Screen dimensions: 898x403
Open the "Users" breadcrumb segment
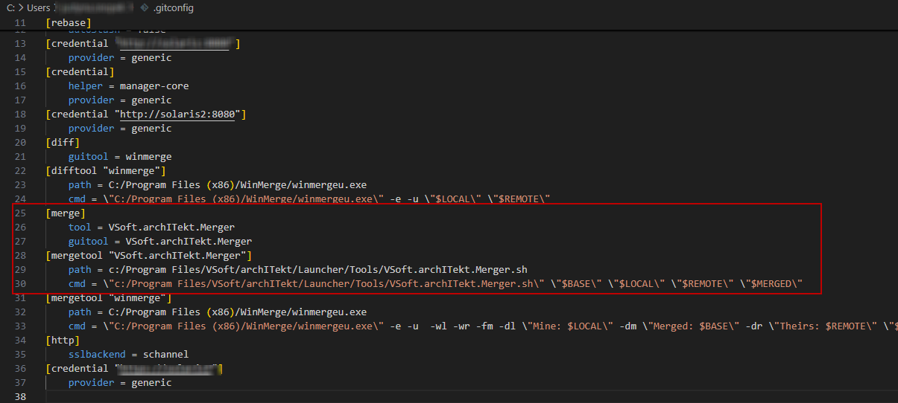tap(39, 8)
